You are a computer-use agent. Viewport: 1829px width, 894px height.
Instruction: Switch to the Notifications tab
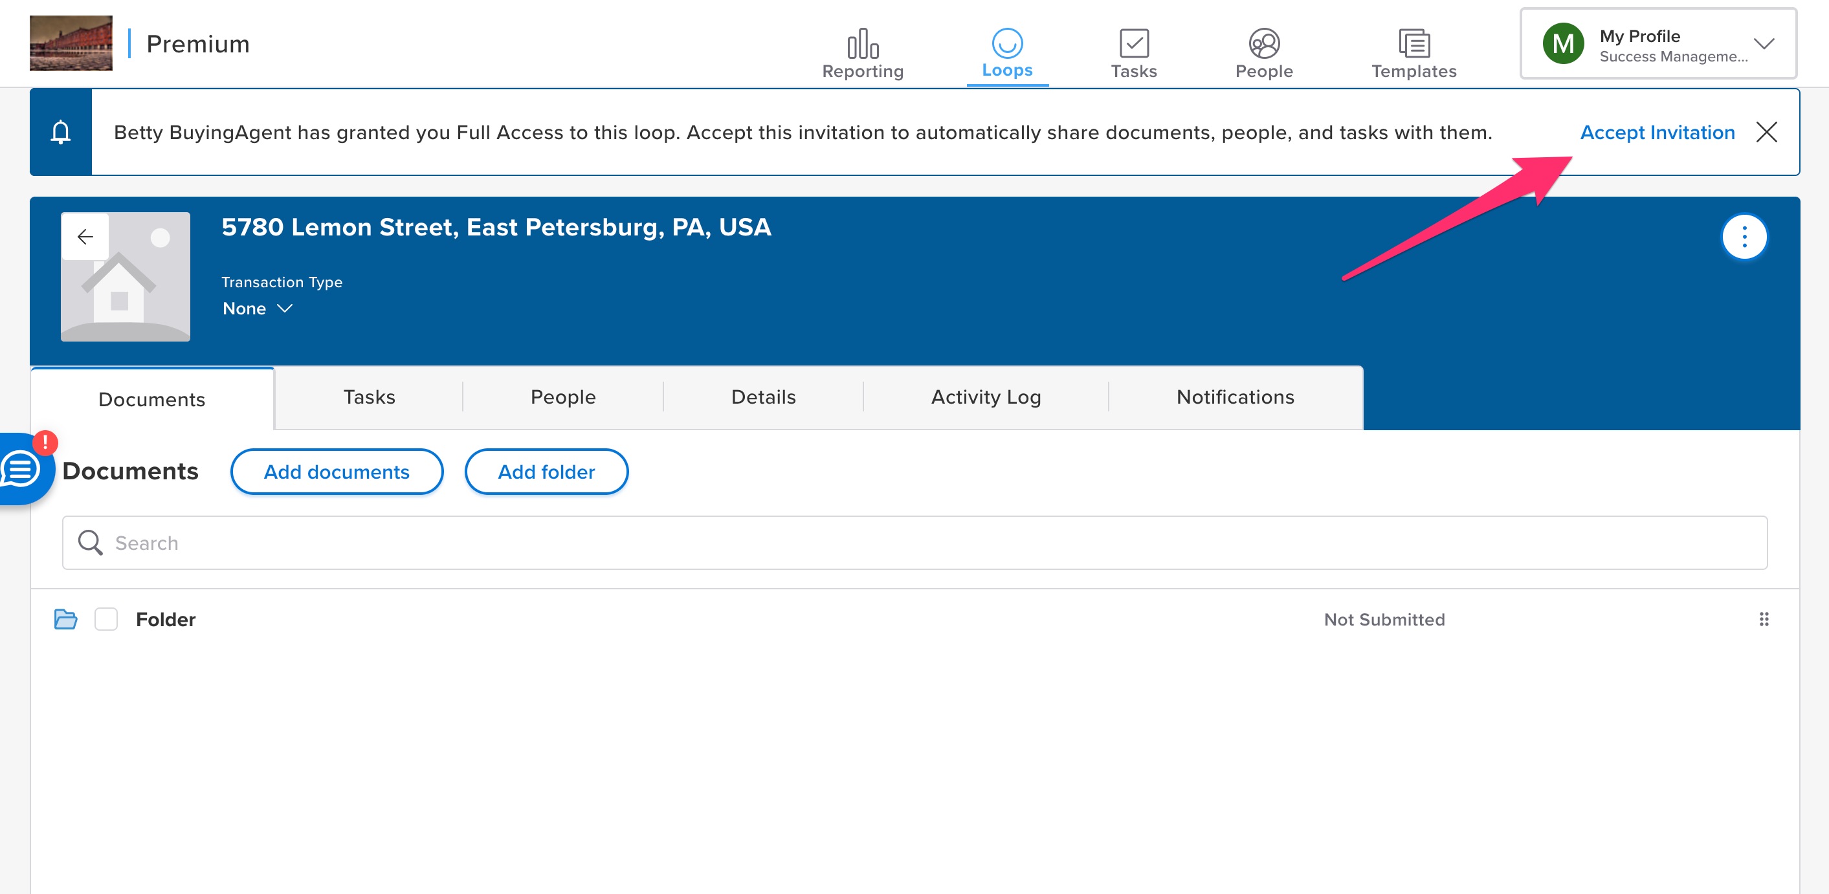1235,397
